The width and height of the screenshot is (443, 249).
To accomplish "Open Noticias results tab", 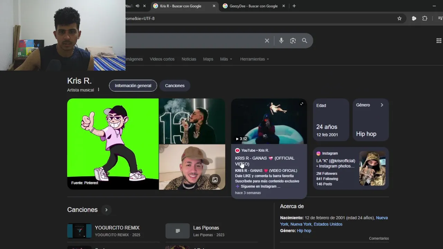I will (x=189, y=59).
